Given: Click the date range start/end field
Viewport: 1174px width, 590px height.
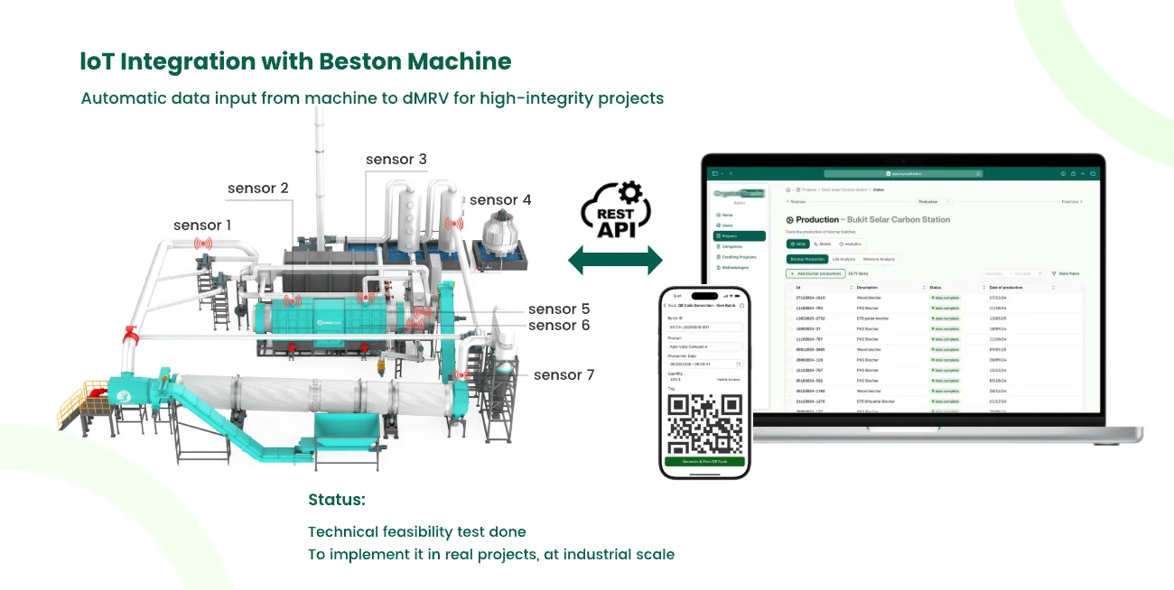Looking at the screenshot, I should tap(1013, 273).
